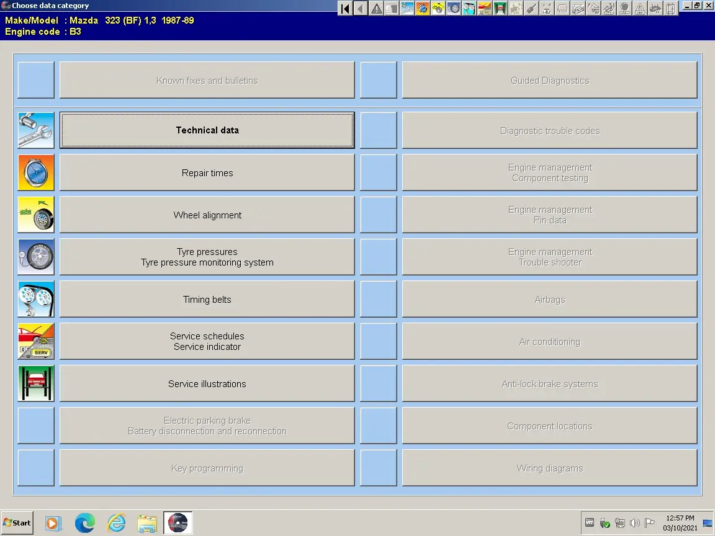Click the warning triangle toolbar icon

(x=377, y=8)
